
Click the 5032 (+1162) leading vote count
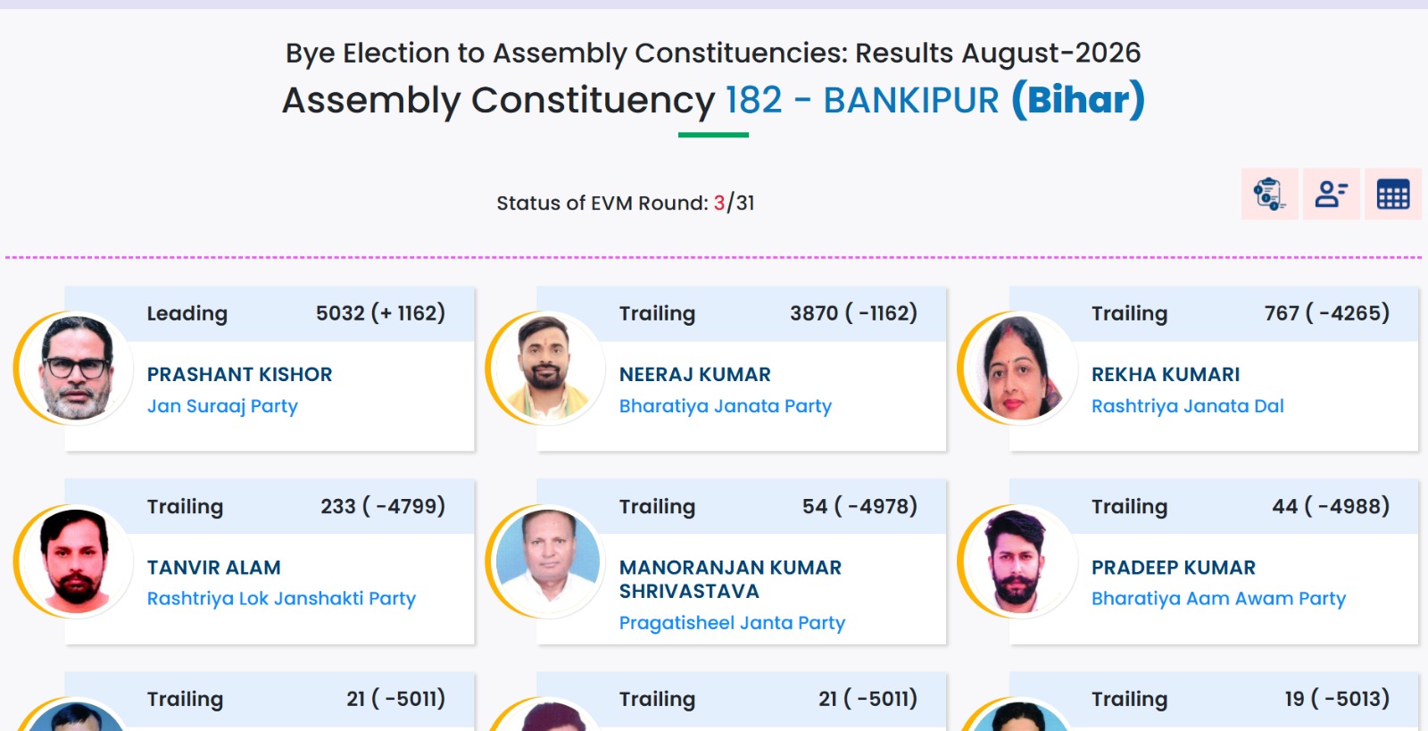coord(380,313)
